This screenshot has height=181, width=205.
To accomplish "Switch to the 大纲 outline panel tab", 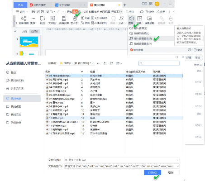I will (x=24, y=31).
